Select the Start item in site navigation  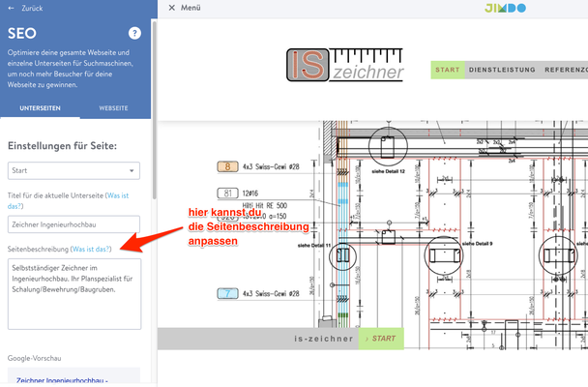point(447,71)
